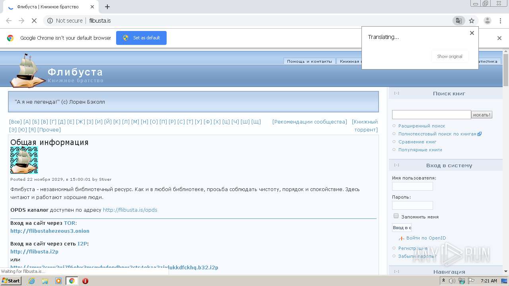This screenshot has width=509, height=286.
Task: Open the http://flibusta.i2p link
Action: tap(34, 251)
